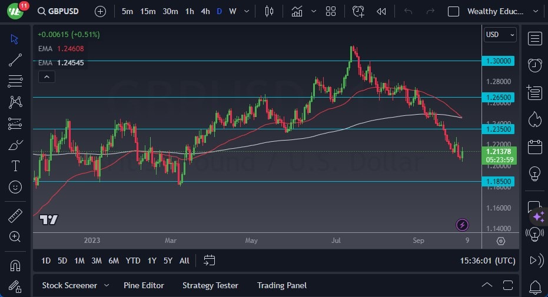Open the Indicators menu in top toolbar

pos(297,11)
